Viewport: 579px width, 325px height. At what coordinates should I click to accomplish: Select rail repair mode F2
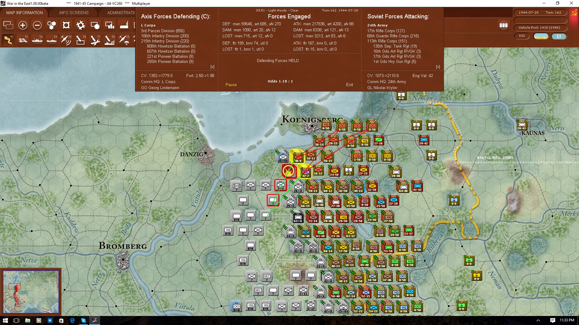(x=23, y=40)
